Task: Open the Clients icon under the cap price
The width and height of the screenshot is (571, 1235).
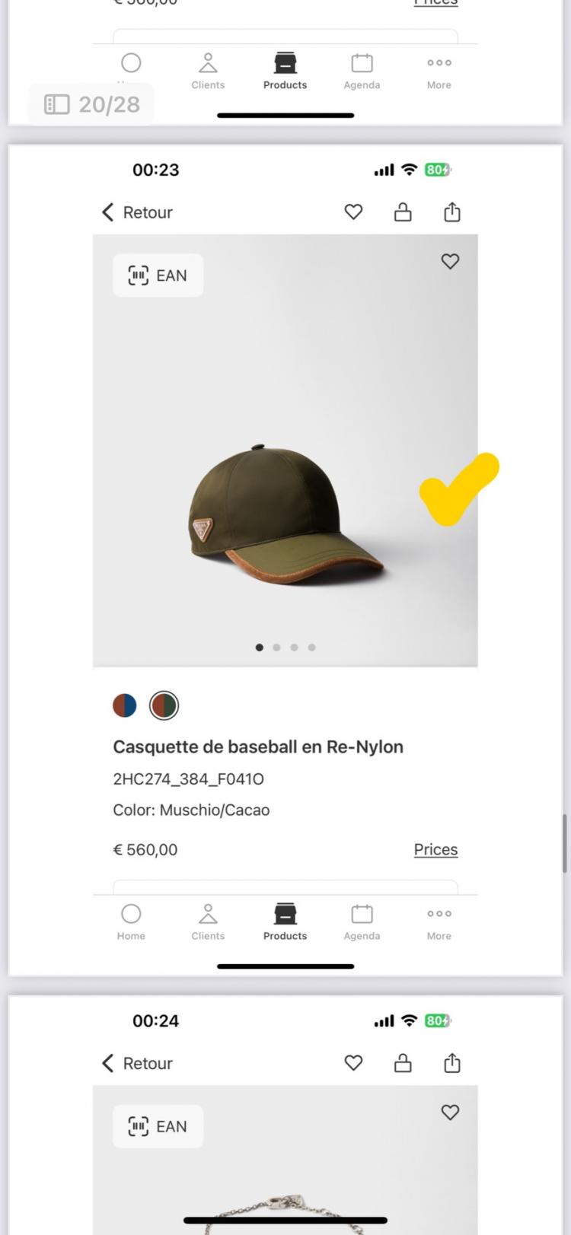Action: [x=208, y=921]
